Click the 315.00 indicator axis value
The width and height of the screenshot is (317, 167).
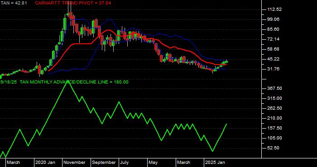(x=274, y=98)
